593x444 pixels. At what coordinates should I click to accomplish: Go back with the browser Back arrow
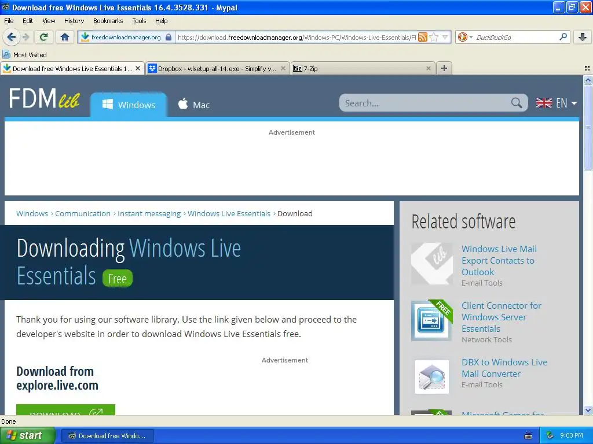(10, 37)
